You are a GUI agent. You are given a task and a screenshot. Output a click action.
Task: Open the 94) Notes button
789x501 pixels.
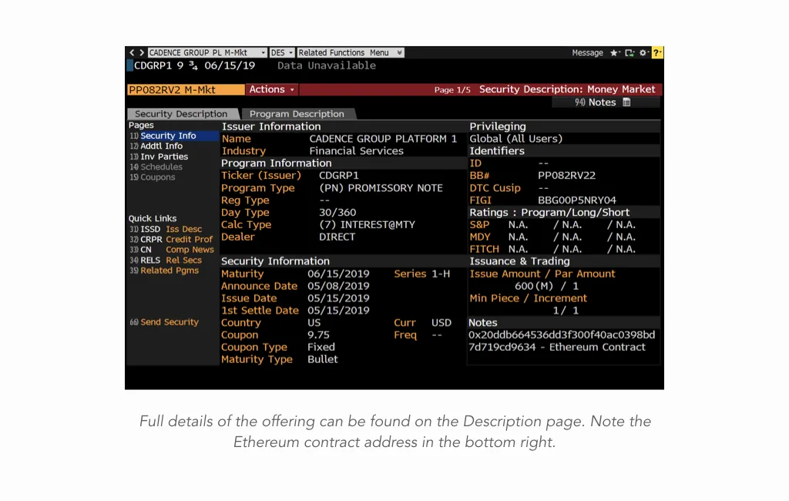(x=606, y=103)
